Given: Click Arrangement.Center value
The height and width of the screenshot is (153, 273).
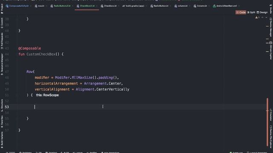Looking at the screenshot, I should (102, 83).
